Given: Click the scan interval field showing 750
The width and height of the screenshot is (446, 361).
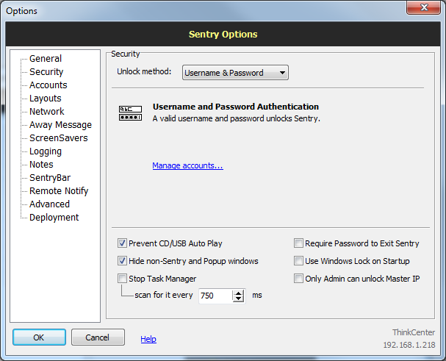Looking at the screenshot, I should point(215,296).
